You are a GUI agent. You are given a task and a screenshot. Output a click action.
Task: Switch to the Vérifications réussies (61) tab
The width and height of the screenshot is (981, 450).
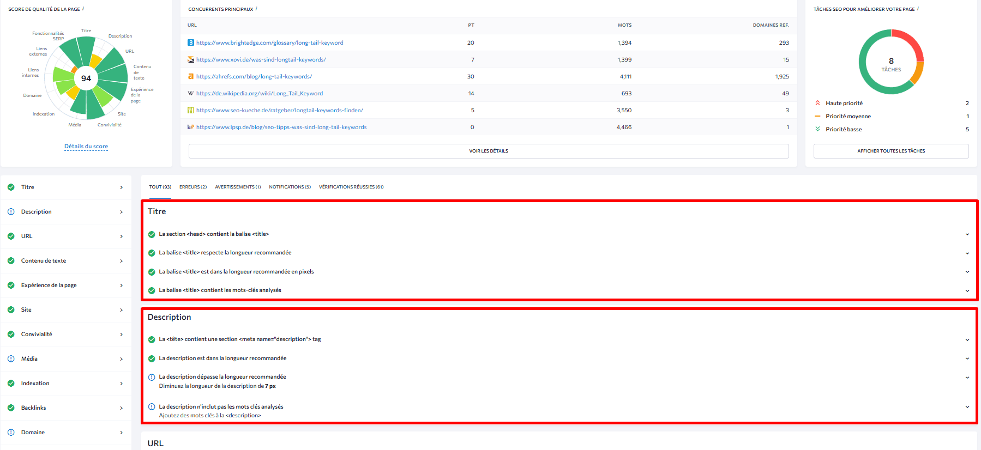(351, 187)
